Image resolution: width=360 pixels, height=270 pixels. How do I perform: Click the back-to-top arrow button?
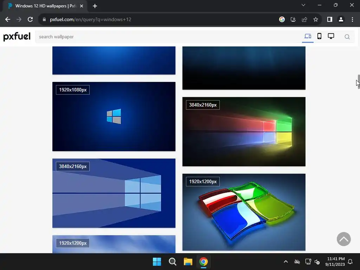click(344, 239)
